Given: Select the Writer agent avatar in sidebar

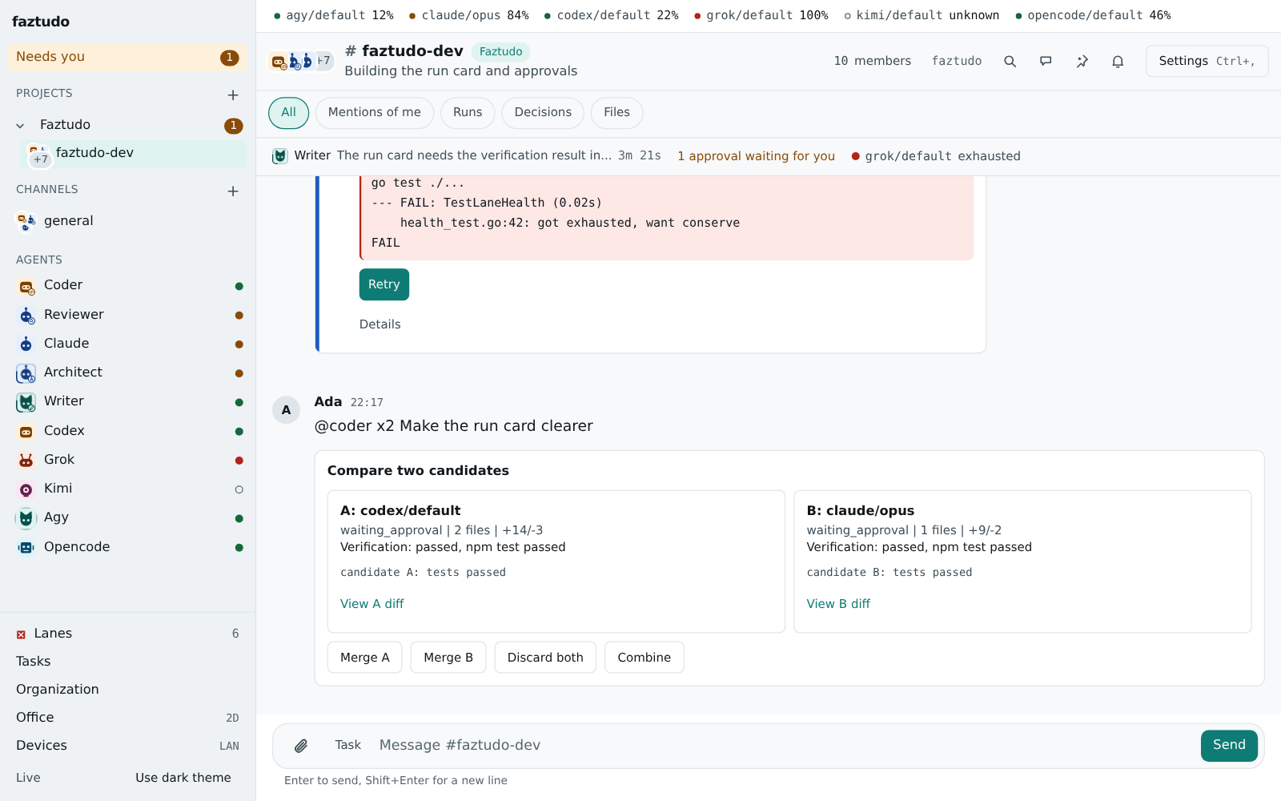Looking at the screenshot, I should 26,402.
